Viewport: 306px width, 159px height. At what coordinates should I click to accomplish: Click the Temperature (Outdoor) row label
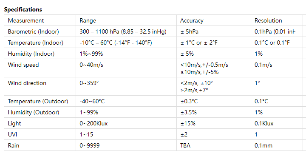point(38,101)
